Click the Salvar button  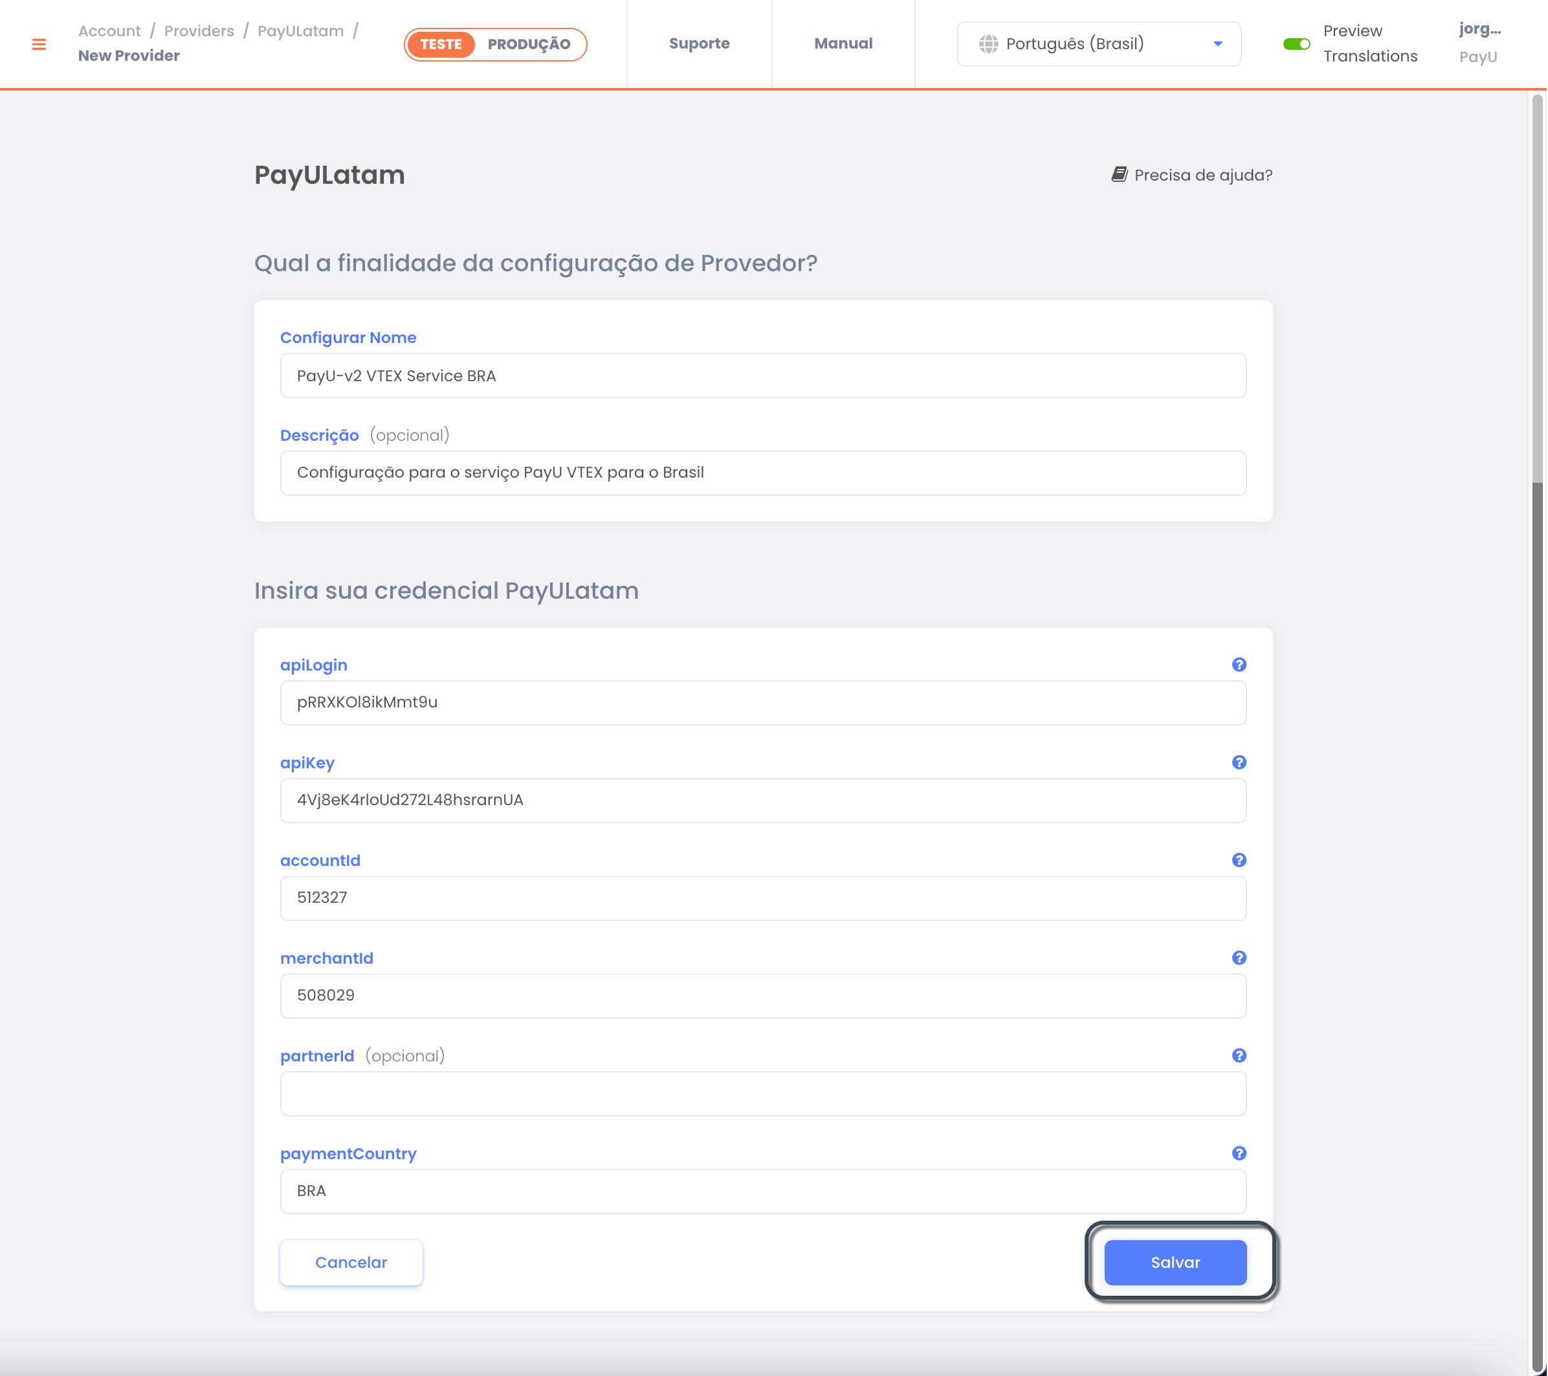coord(1175,1261)
